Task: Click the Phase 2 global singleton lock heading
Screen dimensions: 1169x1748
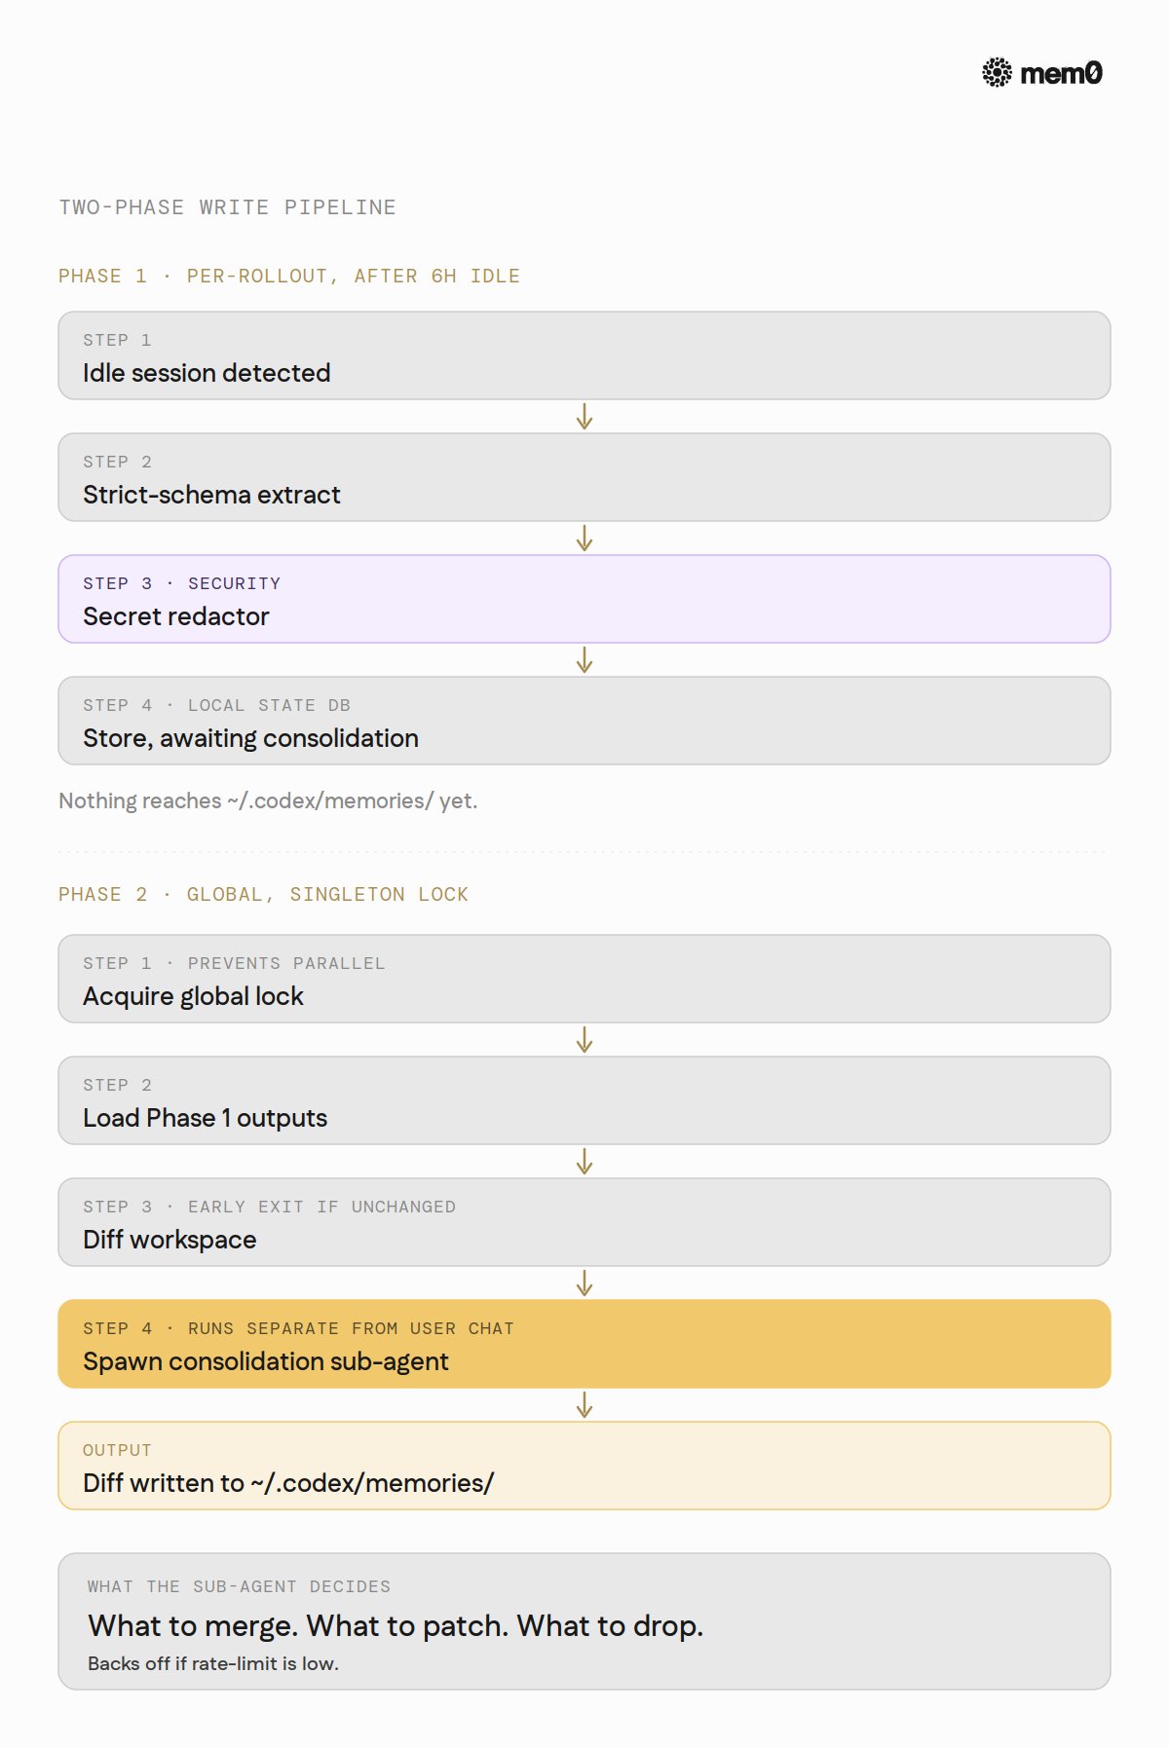Action: click(263, 895)
